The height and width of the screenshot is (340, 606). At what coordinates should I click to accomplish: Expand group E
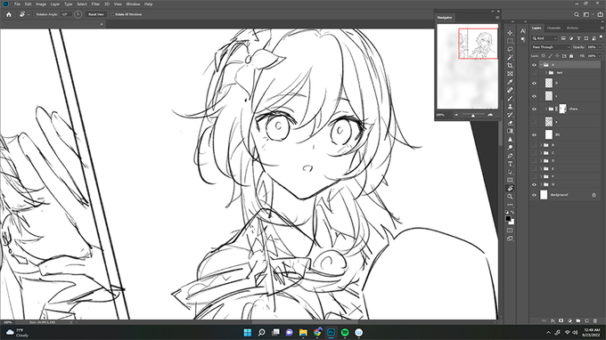point(541,168)
